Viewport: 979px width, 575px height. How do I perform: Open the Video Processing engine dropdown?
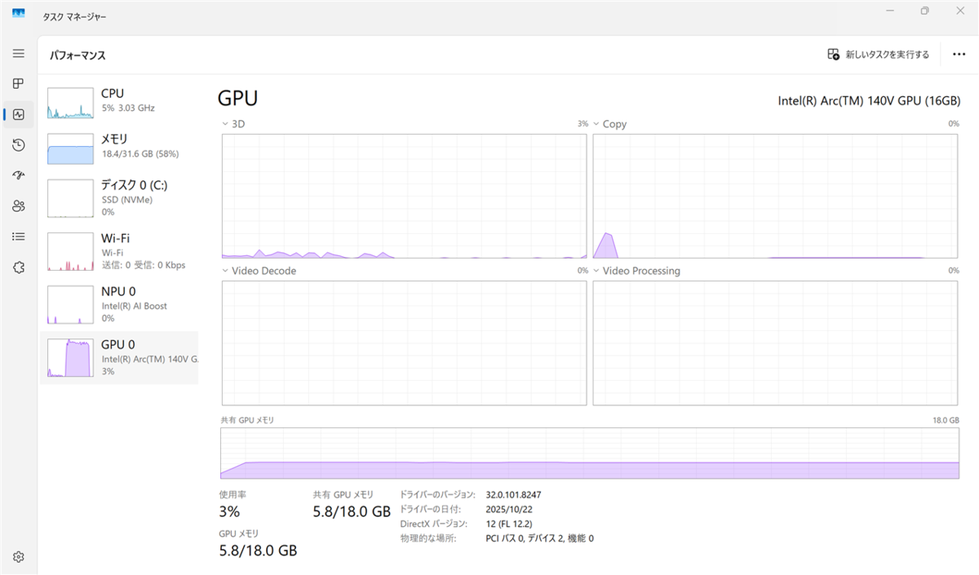596,271
